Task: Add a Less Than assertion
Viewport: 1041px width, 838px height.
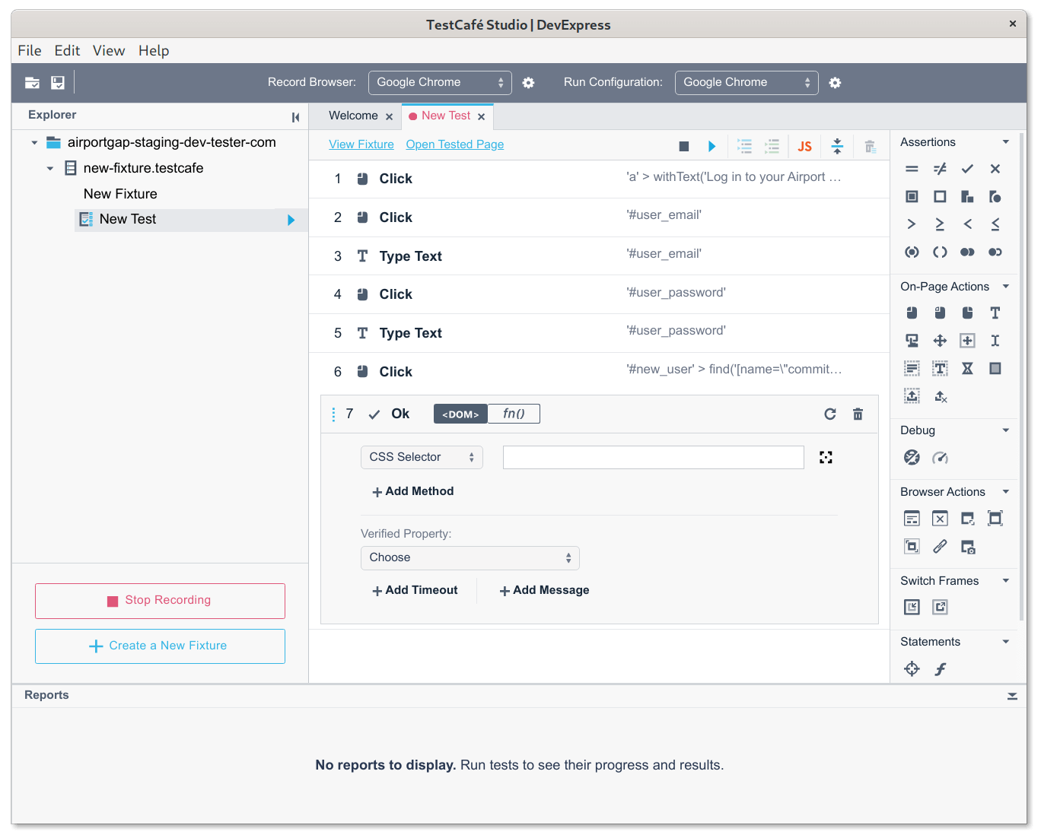Action: pyautogui.click(x=967, y=224)
